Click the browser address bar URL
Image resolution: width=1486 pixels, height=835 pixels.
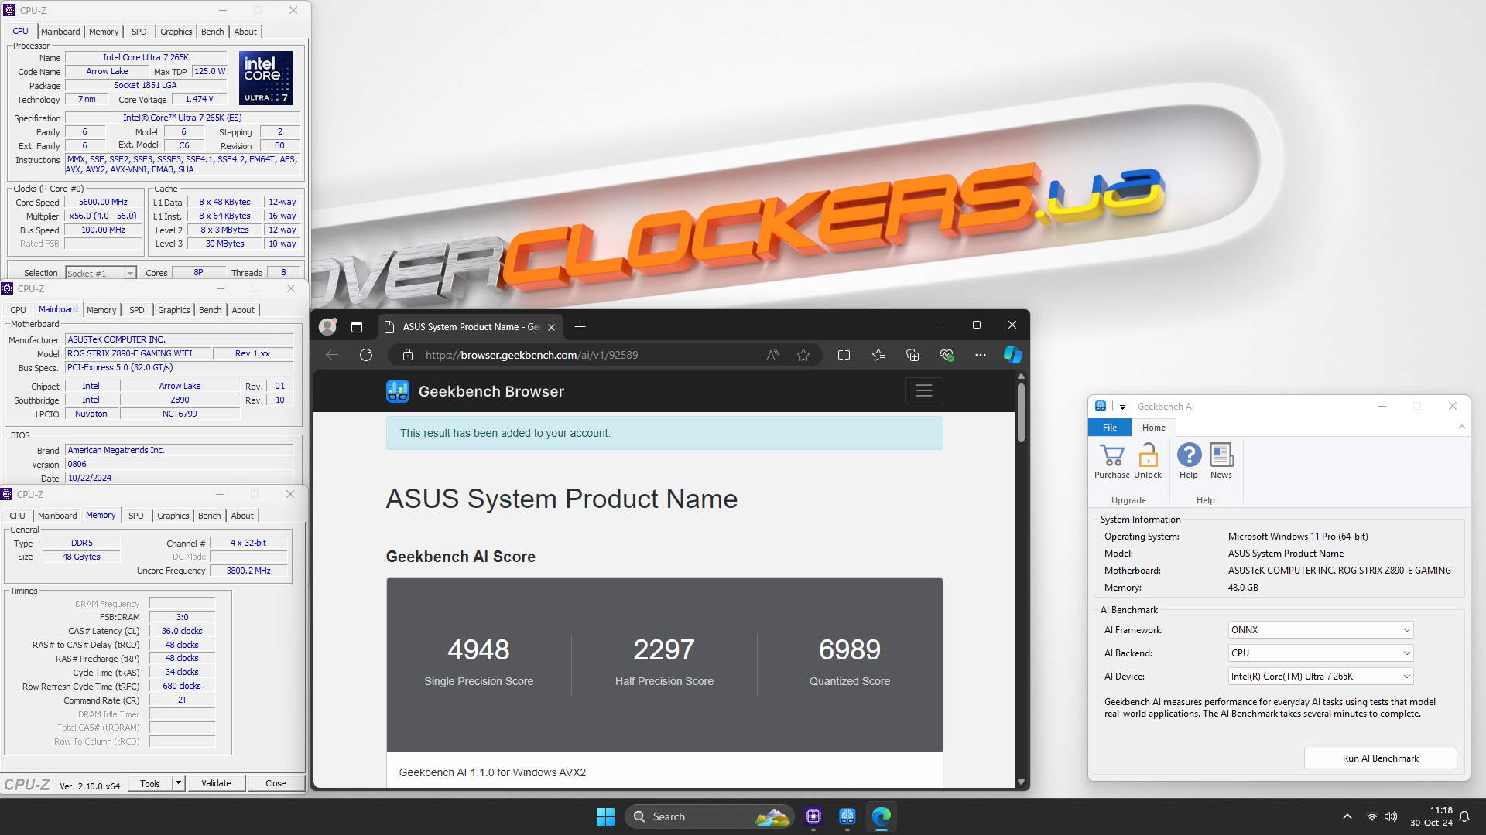pyautogui.click(x=532, y=355)
